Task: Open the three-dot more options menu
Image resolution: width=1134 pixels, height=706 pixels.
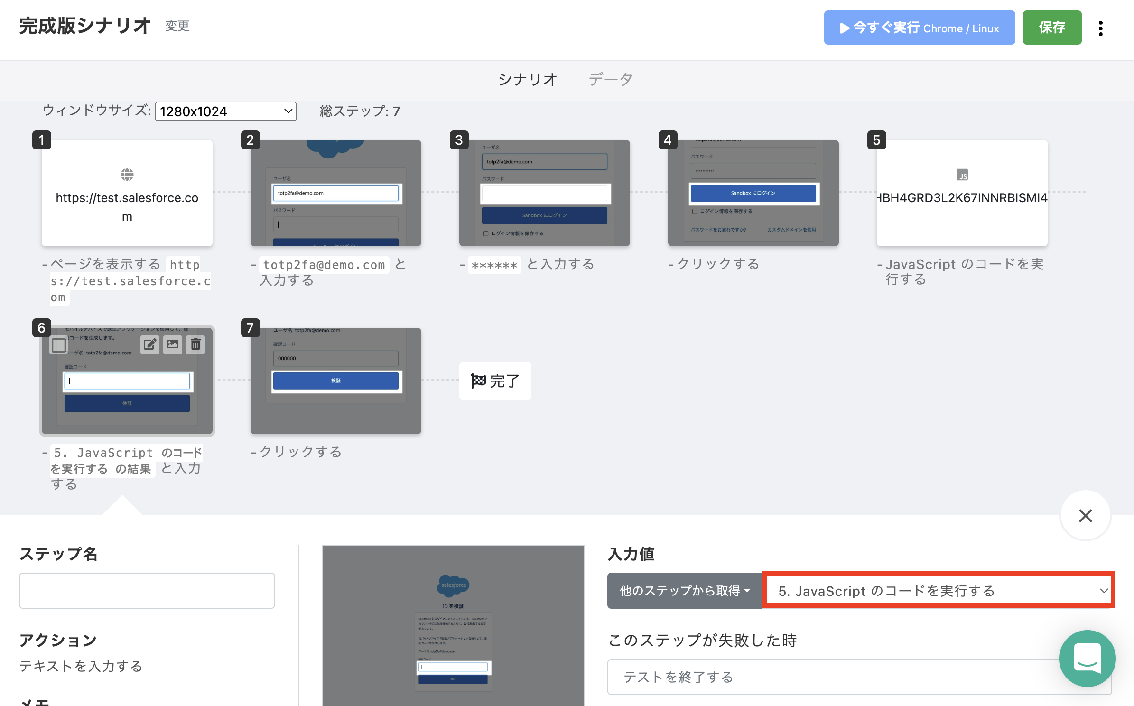Action: (x=1100, y=28)
